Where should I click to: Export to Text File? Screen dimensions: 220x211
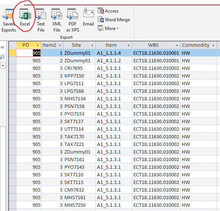point(41,20)
